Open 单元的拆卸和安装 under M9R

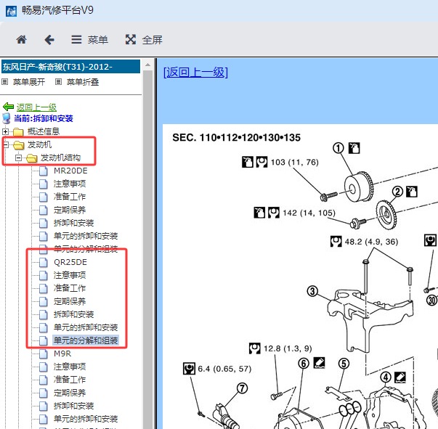tap(86, 419)
